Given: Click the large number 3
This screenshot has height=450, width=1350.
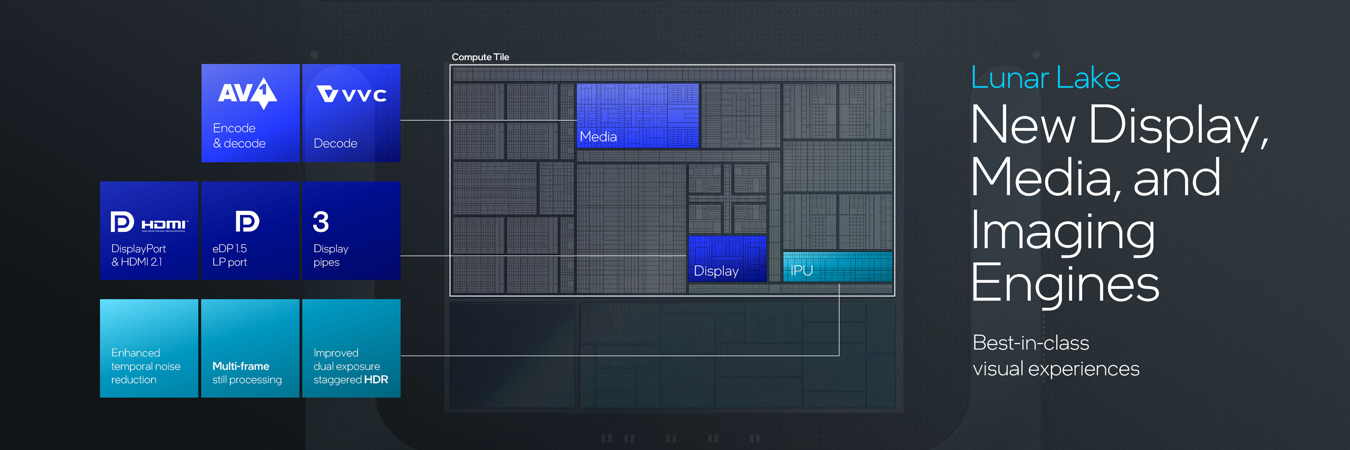Looking at the screenshot, I should (x=321, y=222).
